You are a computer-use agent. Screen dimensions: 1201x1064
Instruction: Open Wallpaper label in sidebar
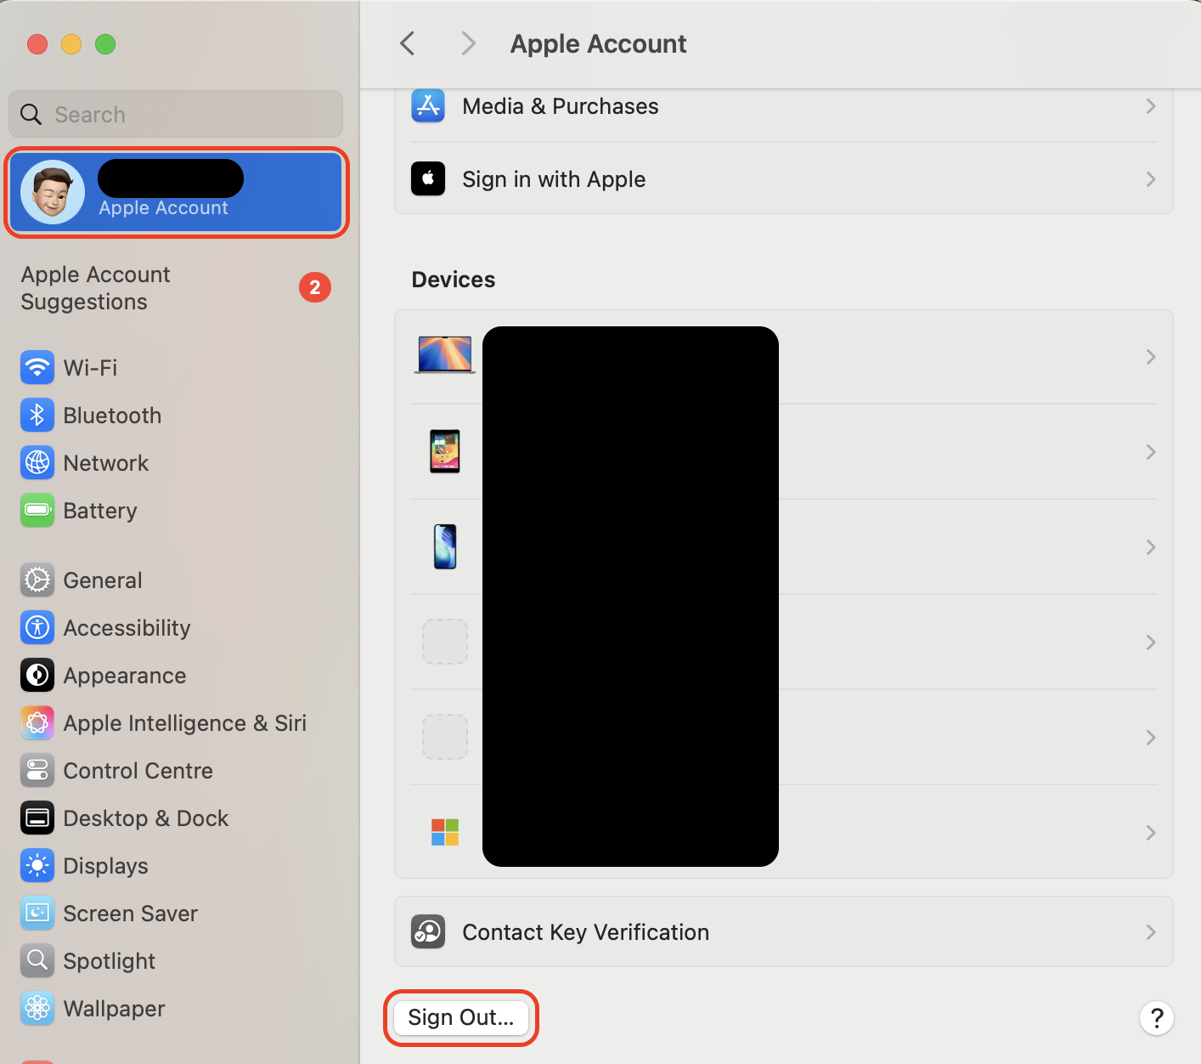pyautogui.click(x=115, y=1009)
